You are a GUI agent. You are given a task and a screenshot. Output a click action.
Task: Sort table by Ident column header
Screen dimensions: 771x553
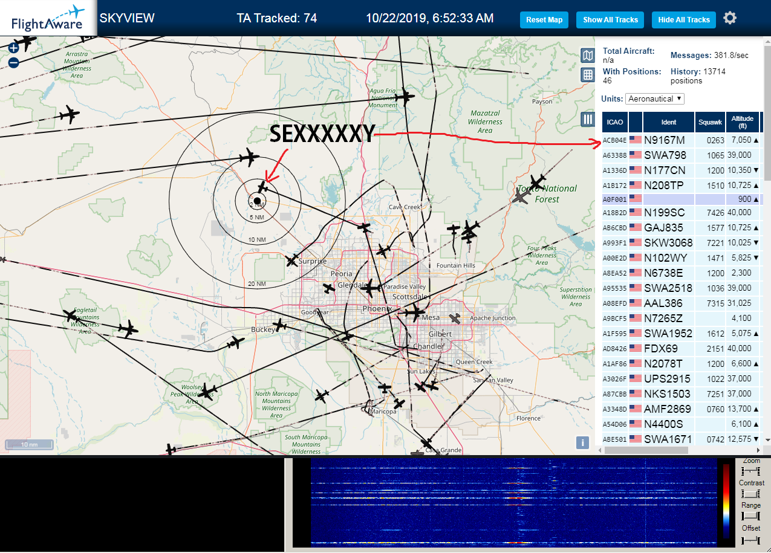pos(669,122)
